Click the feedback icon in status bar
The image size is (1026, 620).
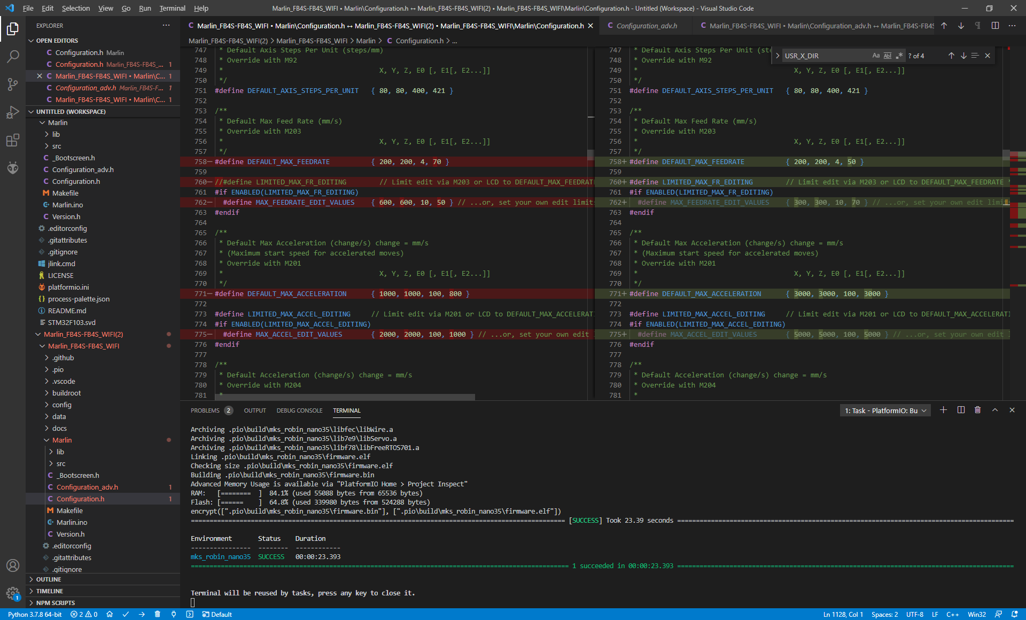[998, 614]
